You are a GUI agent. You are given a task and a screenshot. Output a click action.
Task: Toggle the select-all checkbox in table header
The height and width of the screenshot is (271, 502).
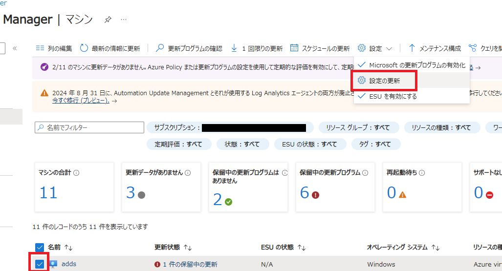40,248
